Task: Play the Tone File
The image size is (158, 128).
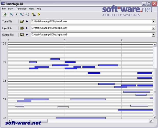Action: [x=27, y=21]
